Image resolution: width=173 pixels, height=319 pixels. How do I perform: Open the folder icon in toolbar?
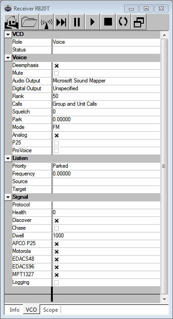click(29, 22)
